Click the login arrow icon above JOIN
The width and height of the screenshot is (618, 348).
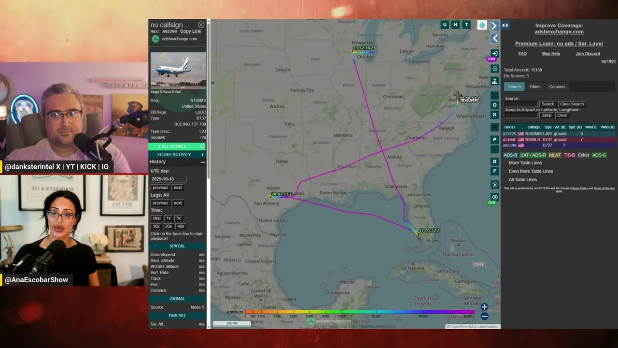(x=494, y=53)
